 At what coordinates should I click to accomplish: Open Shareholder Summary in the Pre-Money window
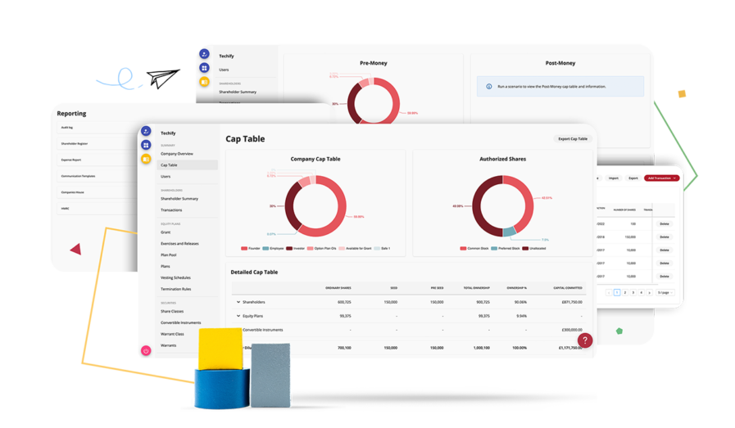[238, 92]
